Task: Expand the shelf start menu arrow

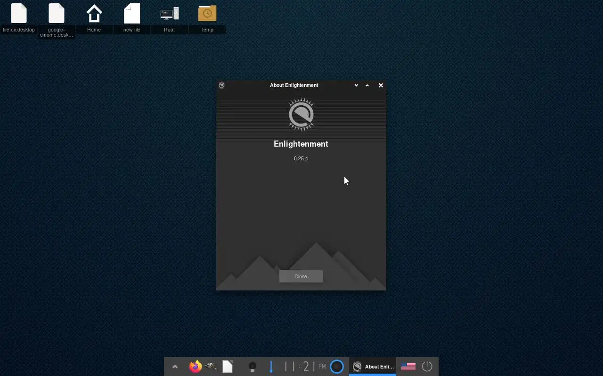Action: pos(175,367)
